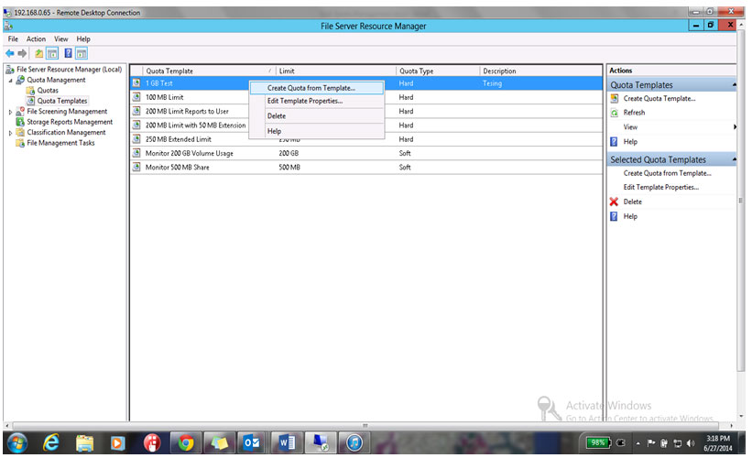Click Refresh in the Actions pane
This screenshot has height=458, width=752.
(634, 113)
